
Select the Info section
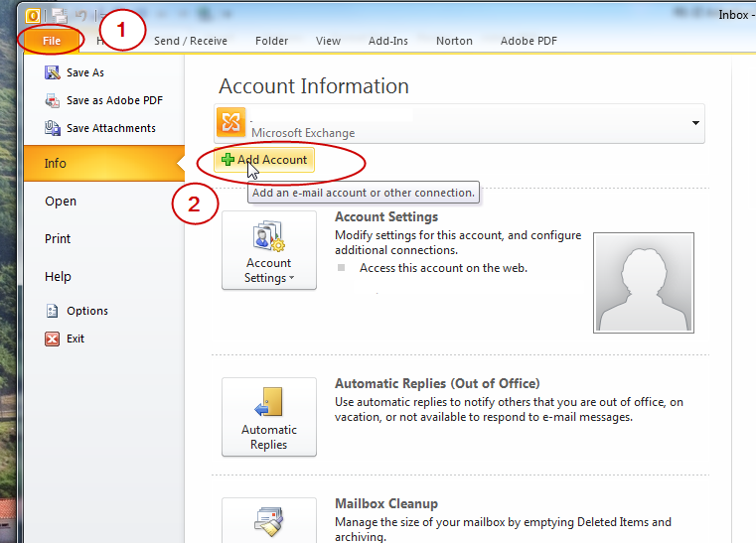pyautogui.click(x=104, y=164)
